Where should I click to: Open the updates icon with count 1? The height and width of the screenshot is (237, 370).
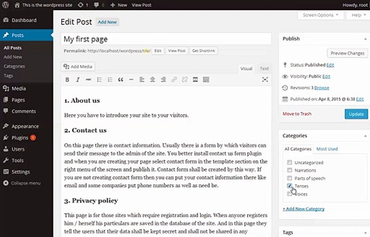point(83,5)
